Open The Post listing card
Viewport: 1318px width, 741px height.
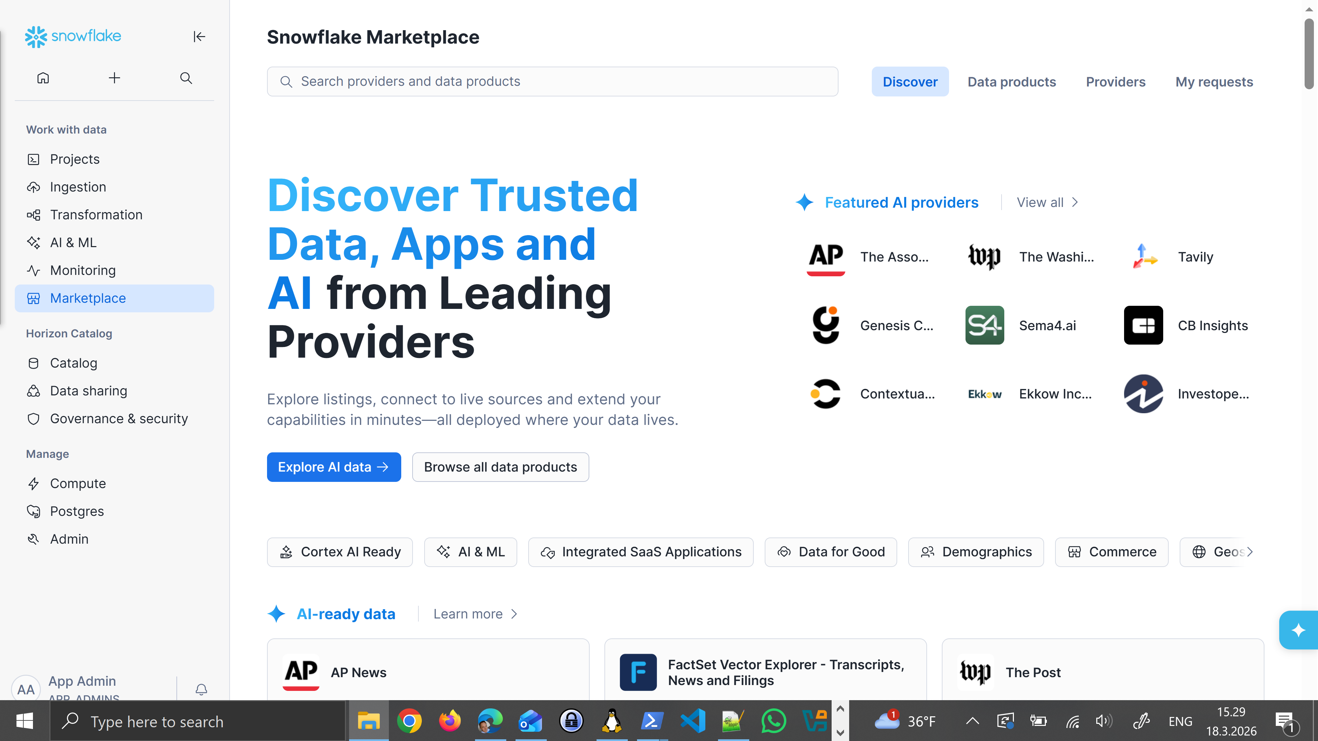click(x=1102, y=669)
